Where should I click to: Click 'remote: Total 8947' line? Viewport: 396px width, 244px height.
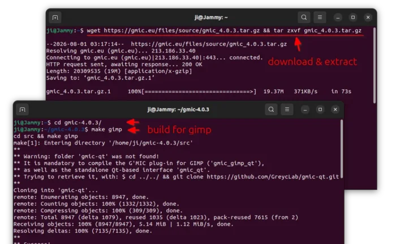point(156,217)
